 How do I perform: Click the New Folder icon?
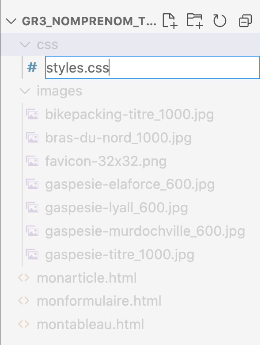coord(194,21)
